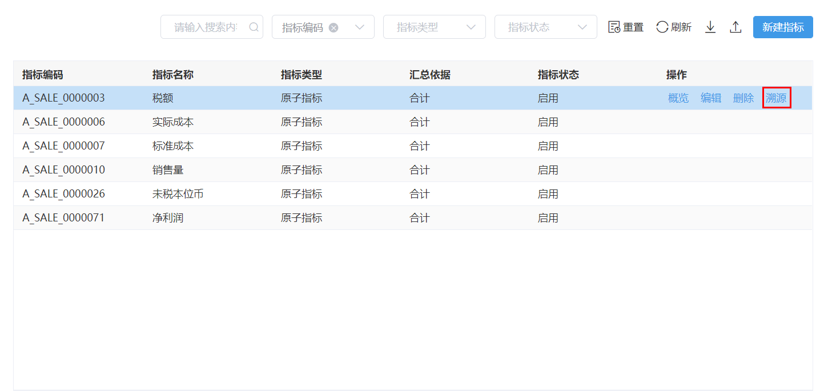Click 原子指标 in the 实际成本 row
The height and width of the screenshot is (392, 828).
[302, 122]
